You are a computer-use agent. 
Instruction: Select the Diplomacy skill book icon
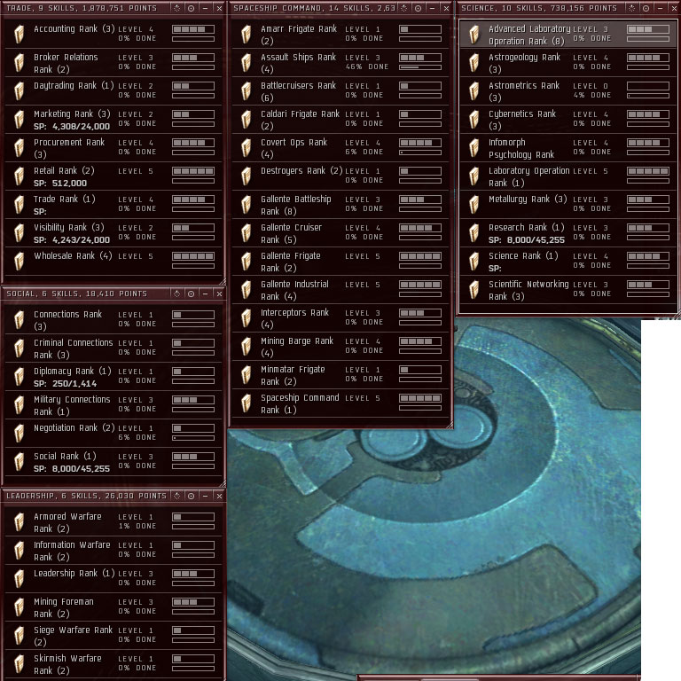click(x=19, y=377)
